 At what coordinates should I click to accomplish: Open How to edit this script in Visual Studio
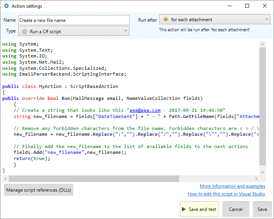(x=226, y=194)
